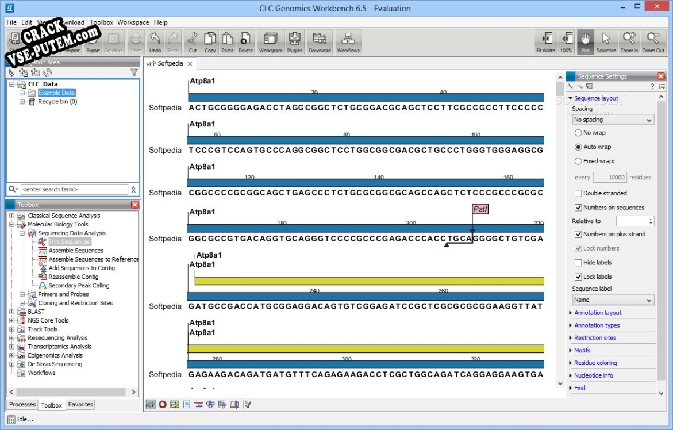This screenshot has width=673, height=430.
Task: Open the Workspace toolbar button
Action: (271, 42)
